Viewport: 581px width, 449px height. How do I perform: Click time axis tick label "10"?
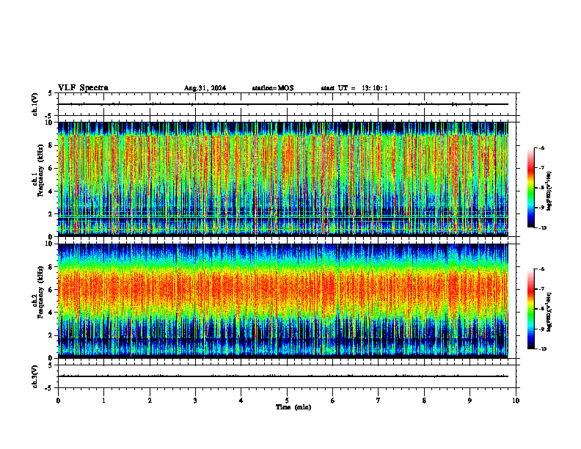[516, 401]
